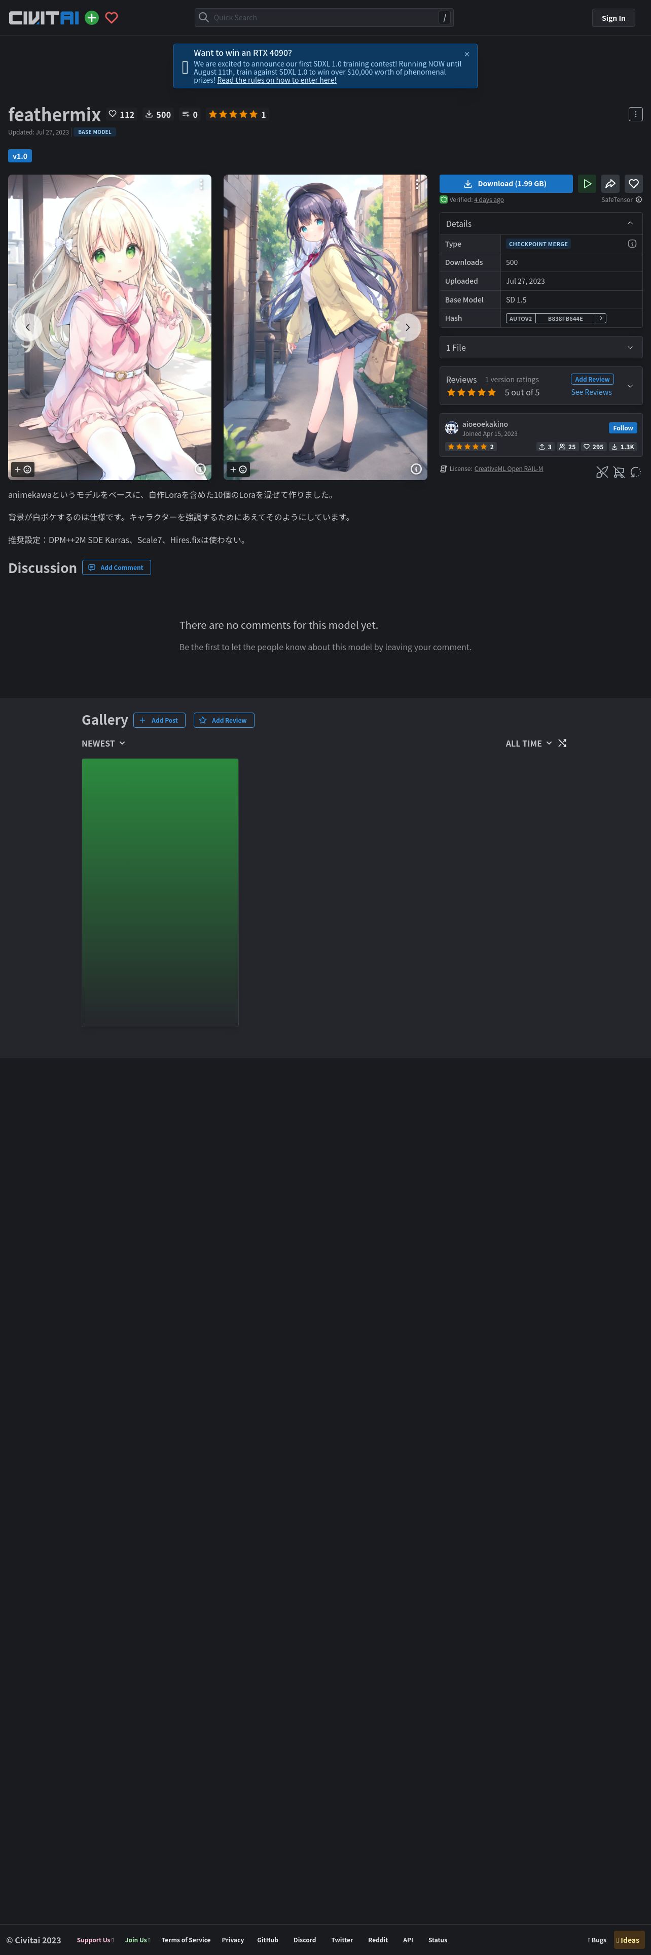This screenshot has width=651, height=1955.
Task: Open the contest rules link in banner
Action: pos(277,81)
